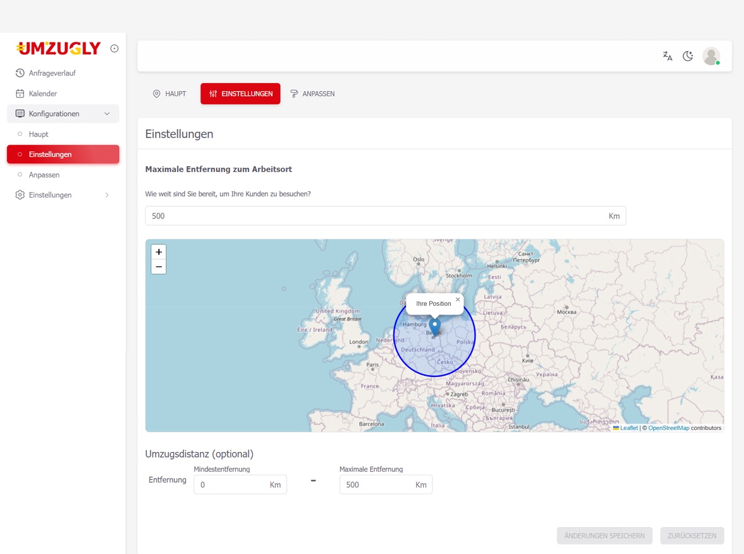Open the user avatar menu
Screen dimensions: 744x554
pos(711,56)
